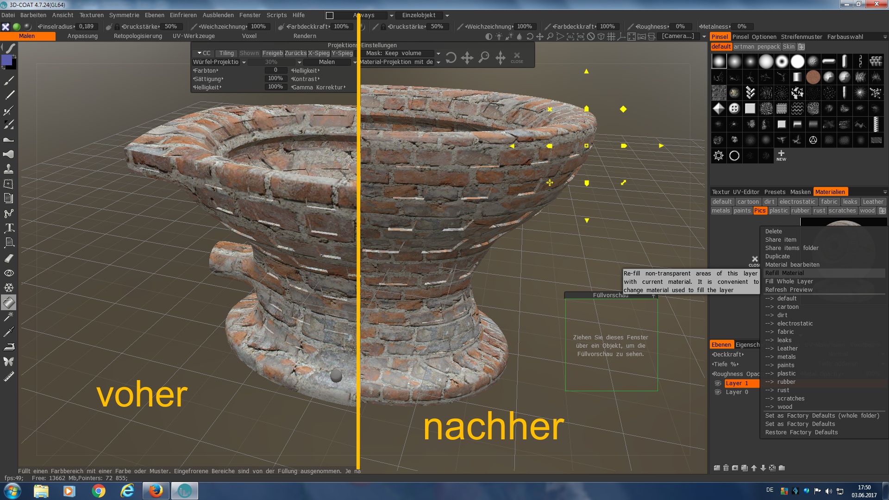Viewport: 889px width, 500px height.
Task: Select the Freeze snowflake tool
Action: pyautogui.click(x=9, y=287)
